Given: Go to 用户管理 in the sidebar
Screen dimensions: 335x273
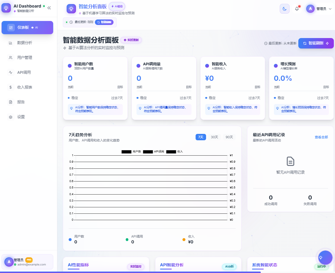Looking at the screenshot, I should coord(24,58).
